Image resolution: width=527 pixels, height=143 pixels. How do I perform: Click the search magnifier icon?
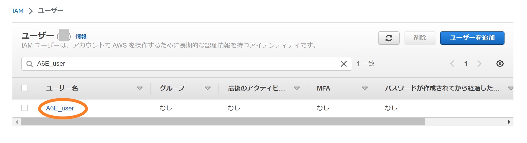pos(29,64)
